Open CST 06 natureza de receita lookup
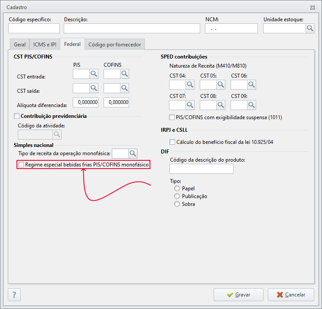 point(251,85)
